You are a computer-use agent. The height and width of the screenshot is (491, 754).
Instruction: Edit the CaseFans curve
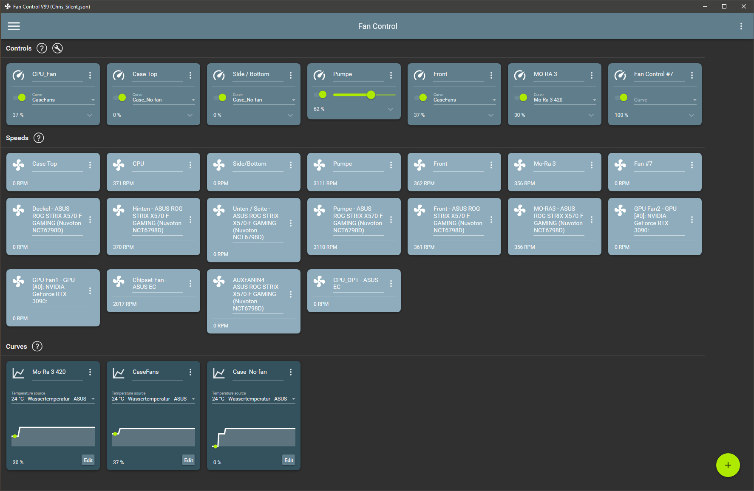pos(188,460)
